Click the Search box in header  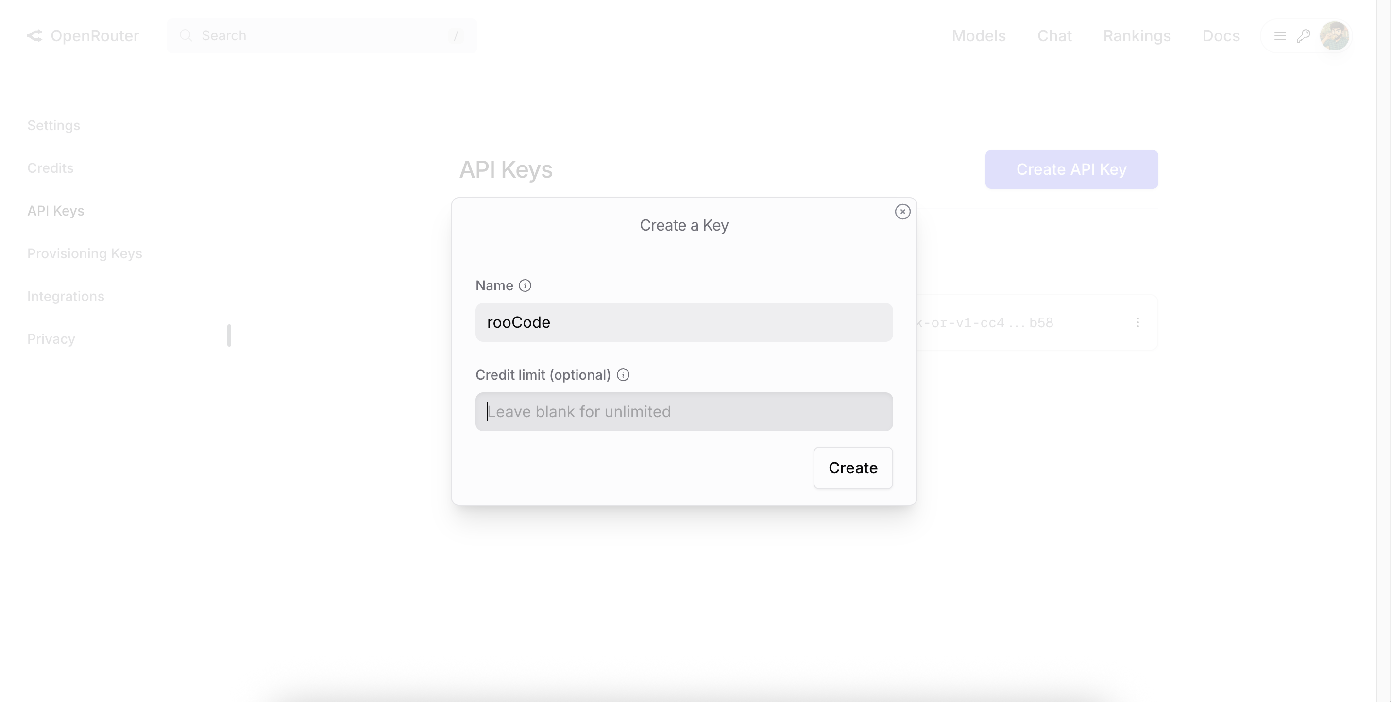[322, 35]
